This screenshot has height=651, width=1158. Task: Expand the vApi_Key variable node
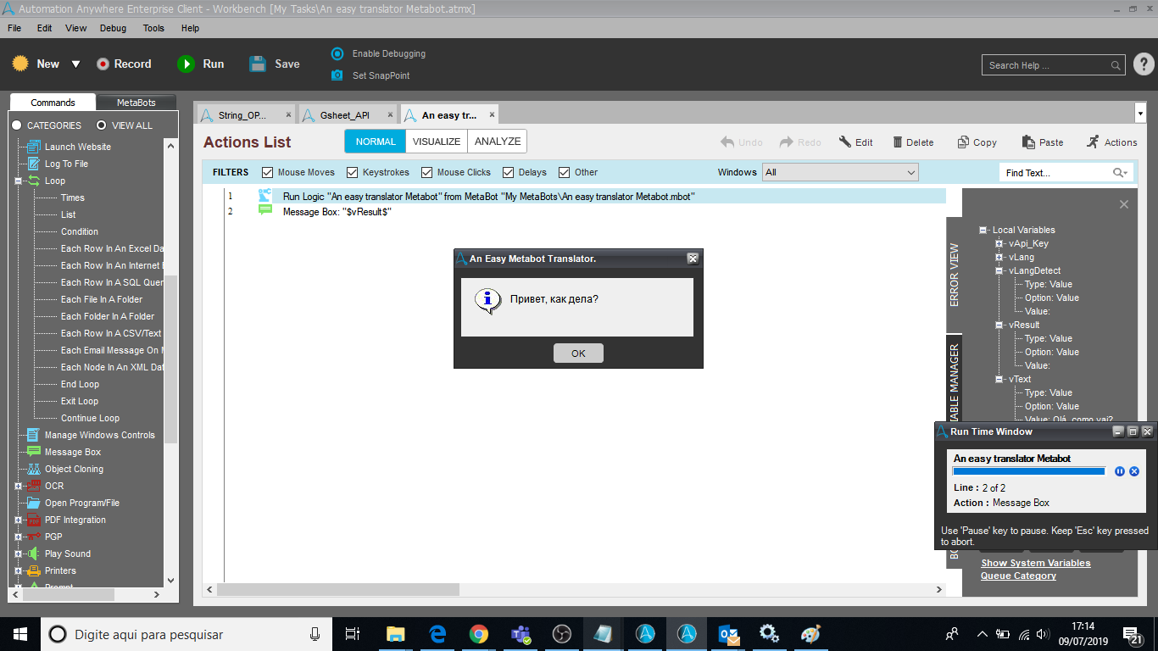999,243
